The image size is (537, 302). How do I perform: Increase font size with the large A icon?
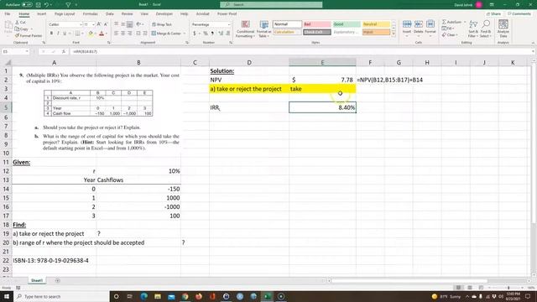[99, 24]
